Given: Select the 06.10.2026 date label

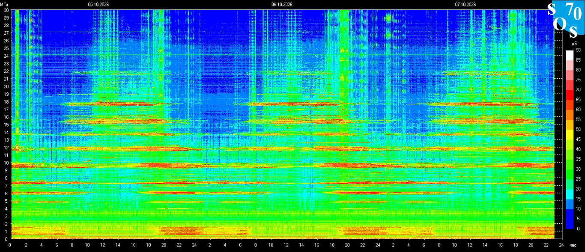Looking at the screenshot, I should tap(282, 4).
